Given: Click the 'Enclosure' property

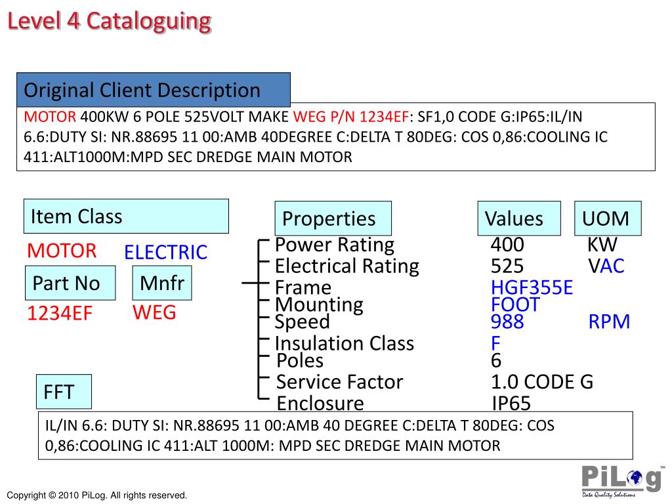Looking at the screenshot, I should click(320, 403).
